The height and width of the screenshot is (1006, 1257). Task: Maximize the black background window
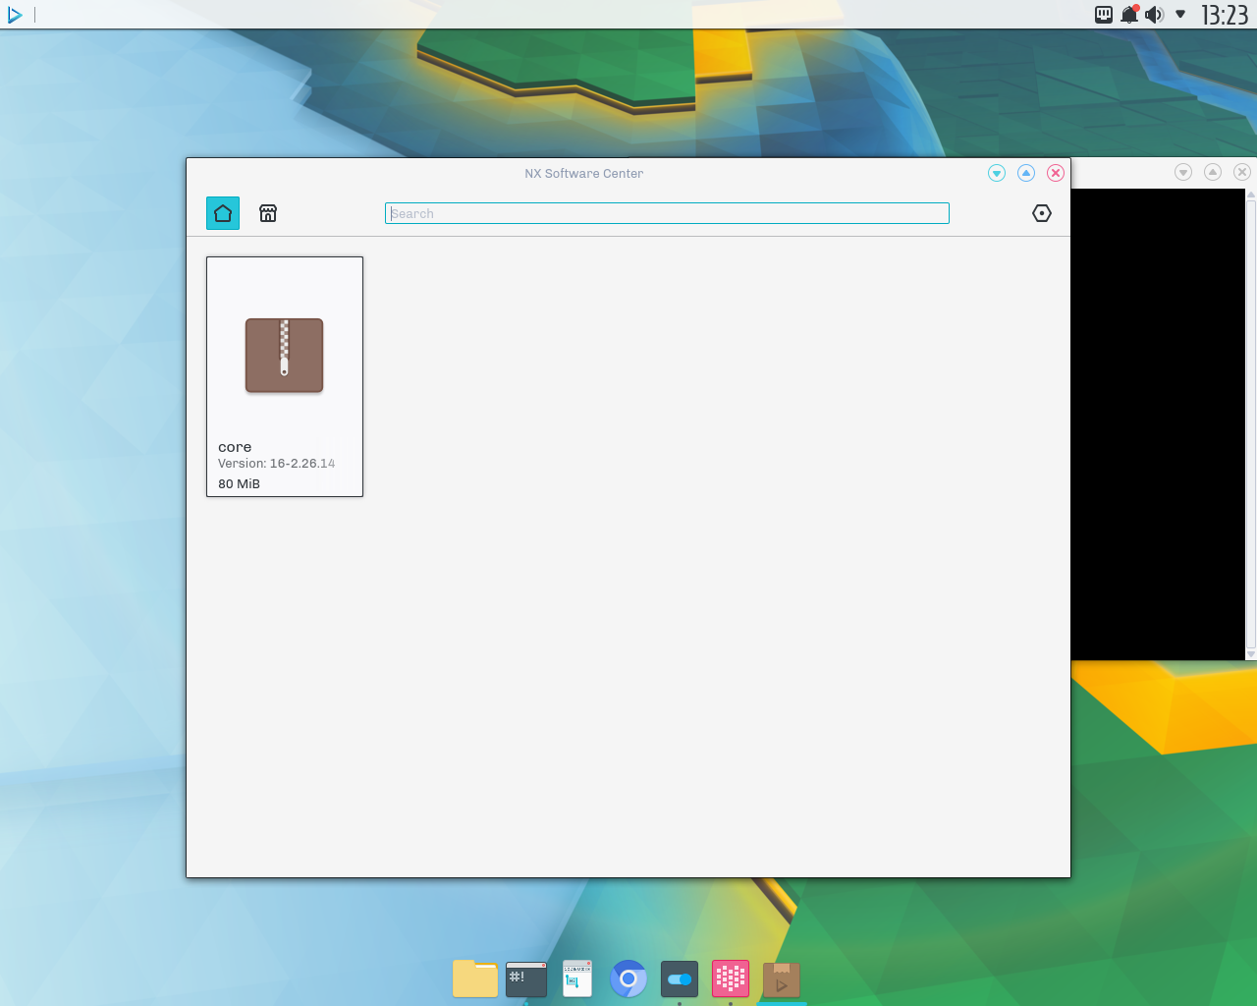click(1213, 172)
